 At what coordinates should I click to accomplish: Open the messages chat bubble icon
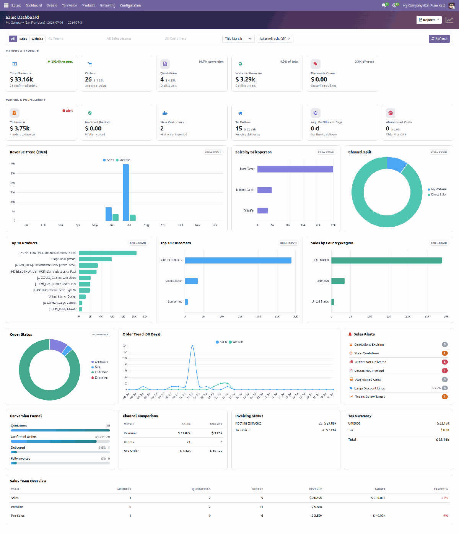click(x=384, y=5)
